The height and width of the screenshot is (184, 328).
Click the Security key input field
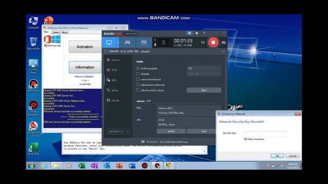pyautogui.click(x=265, y=133)
